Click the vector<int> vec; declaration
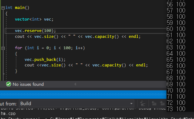 pos(34,19)
